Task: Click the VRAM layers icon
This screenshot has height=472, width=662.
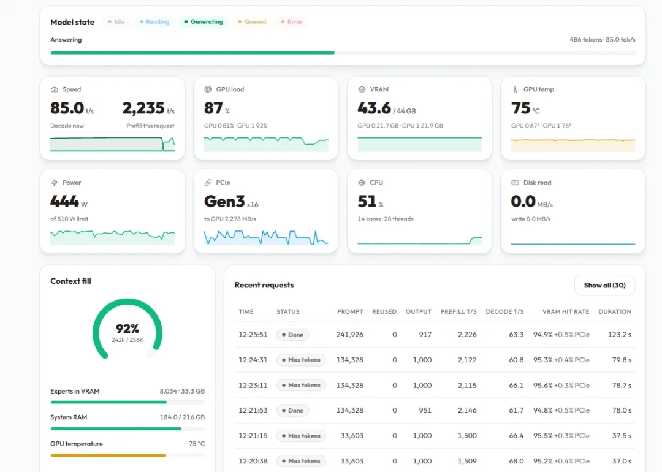Action: point(362,89)
